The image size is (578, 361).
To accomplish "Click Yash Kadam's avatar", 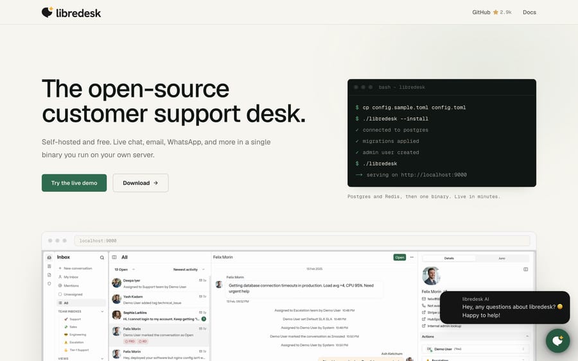I will 116,299.
